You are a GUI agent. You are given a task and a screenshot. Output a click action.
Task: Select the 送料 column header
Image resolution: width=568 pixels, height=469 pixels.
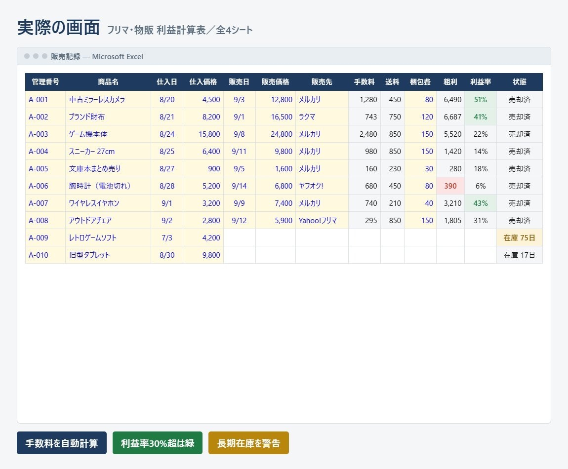(392, 82)
